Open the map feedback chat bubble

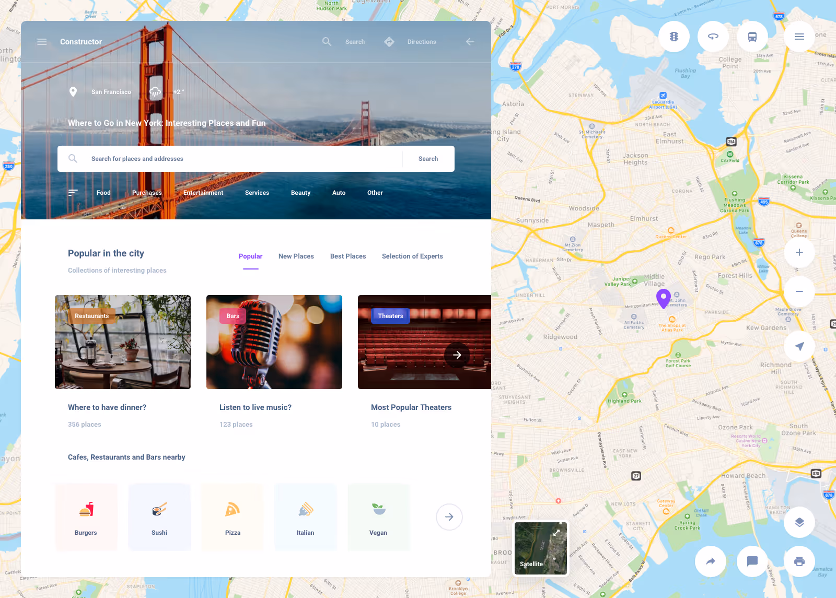(752, 561)
